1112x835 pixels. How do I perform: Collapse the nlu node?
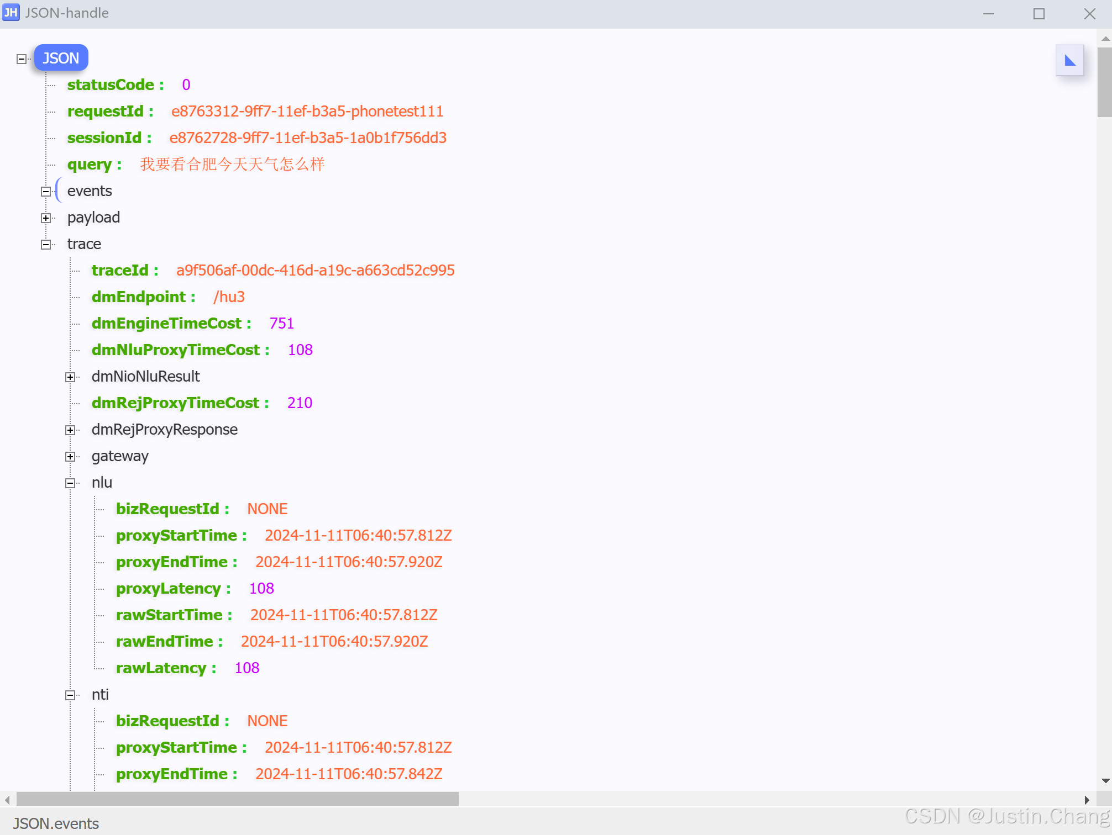(x=70, y=483)
